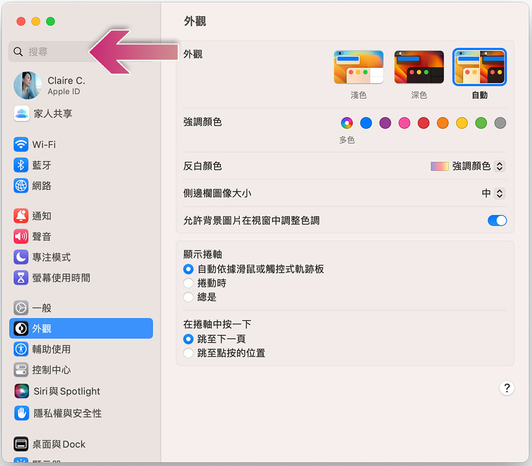Viewport: 532px width, 466px height.
Task: Open the Focus 專注模式 moon icon
Action: click(x=21, y=257)
